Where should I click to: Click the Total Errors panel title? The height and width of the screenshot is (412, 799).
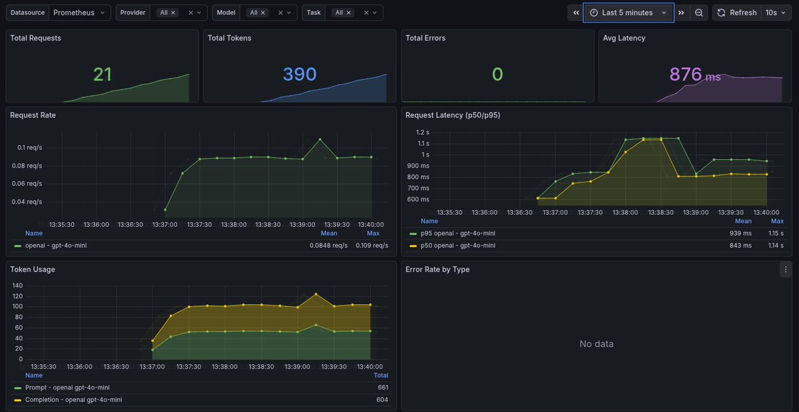coord(425,38)
